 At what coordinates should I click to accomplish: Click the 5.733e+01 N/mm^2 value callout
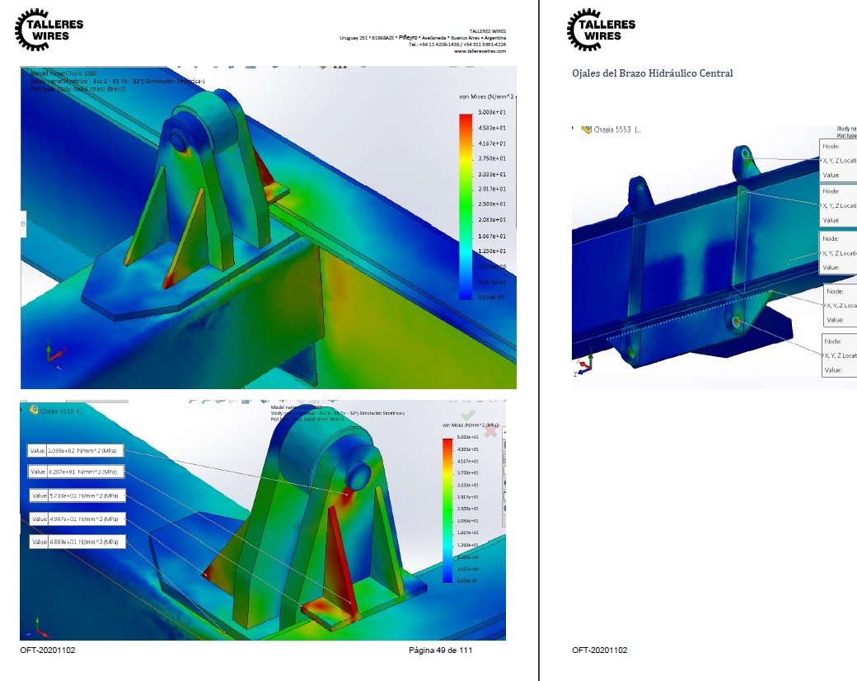[77, 495]
